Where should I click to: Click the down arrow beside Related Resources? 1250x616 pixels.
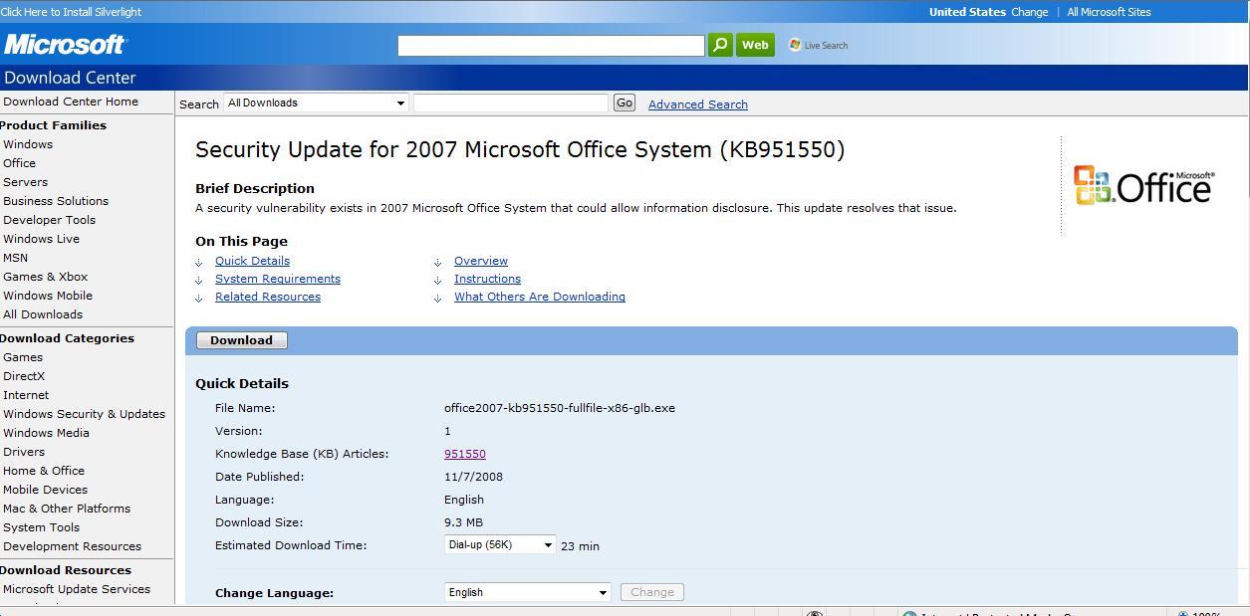(x=199, y=299)
